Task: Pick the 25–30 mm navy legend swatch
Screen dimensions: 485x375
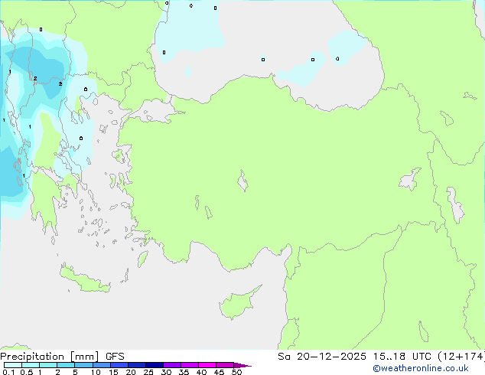Action: pos(155,365)
